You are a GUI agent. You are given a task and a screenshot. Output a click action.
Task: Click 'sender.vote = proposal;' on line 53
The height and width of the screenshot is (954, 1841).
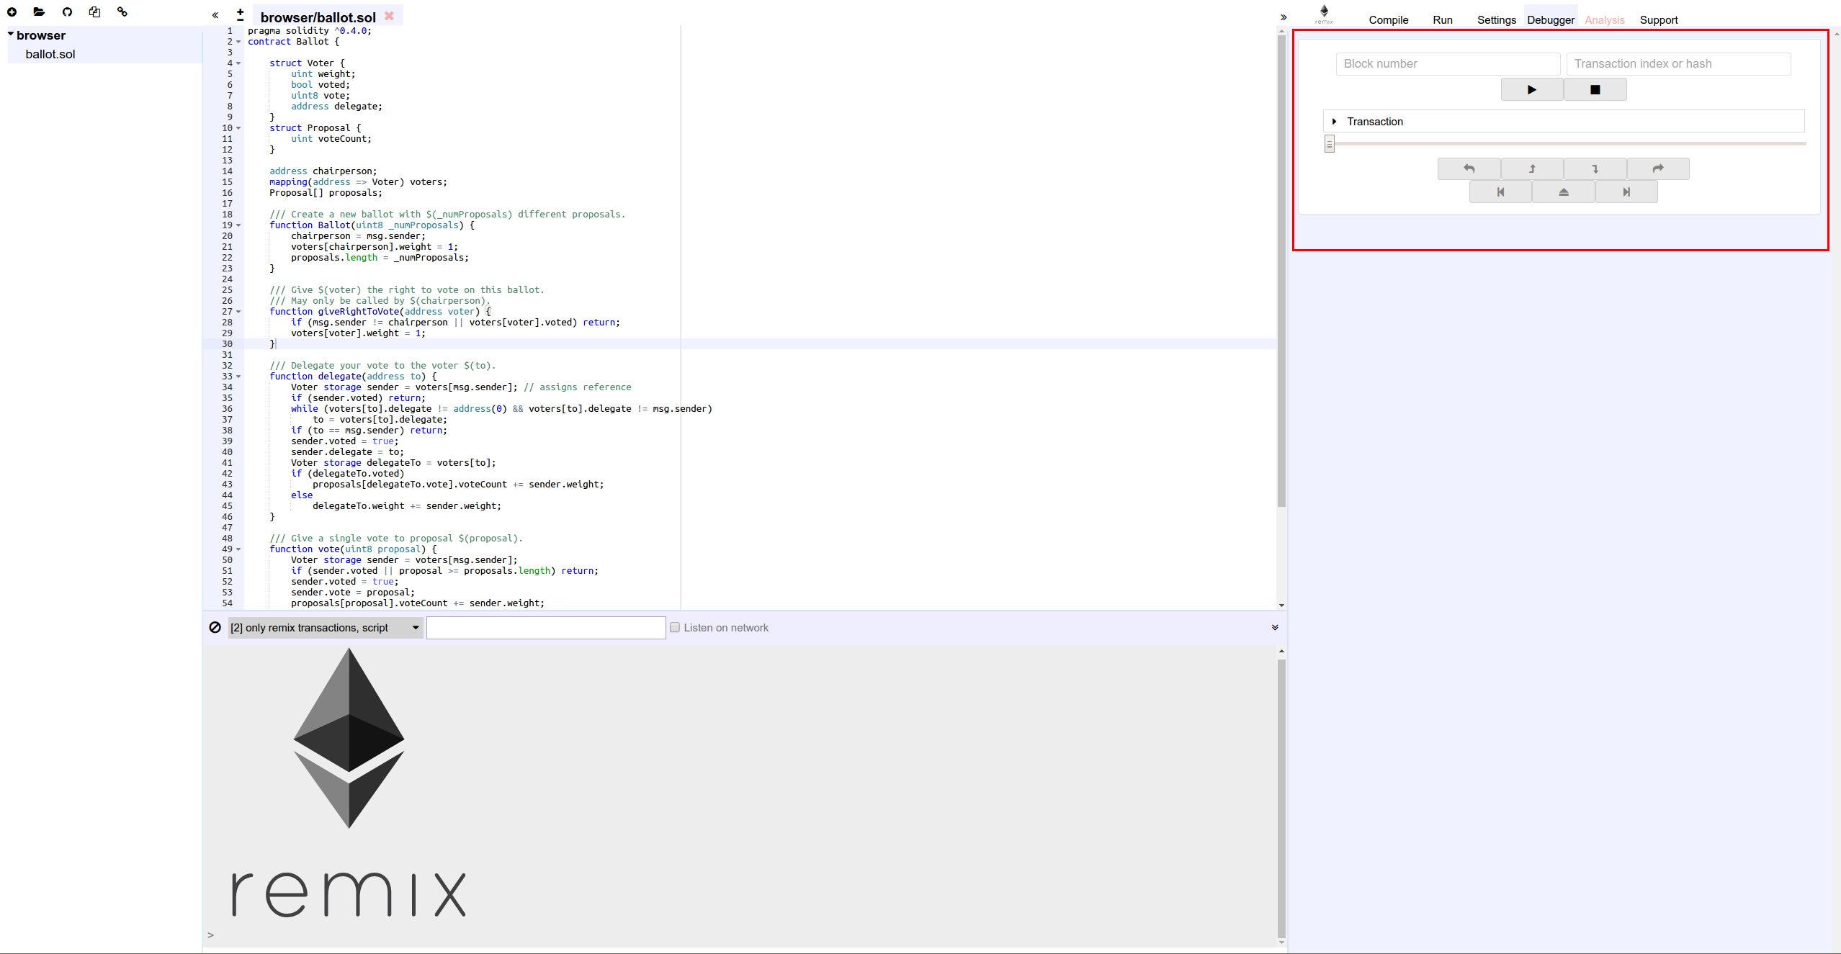click(353, 593)
